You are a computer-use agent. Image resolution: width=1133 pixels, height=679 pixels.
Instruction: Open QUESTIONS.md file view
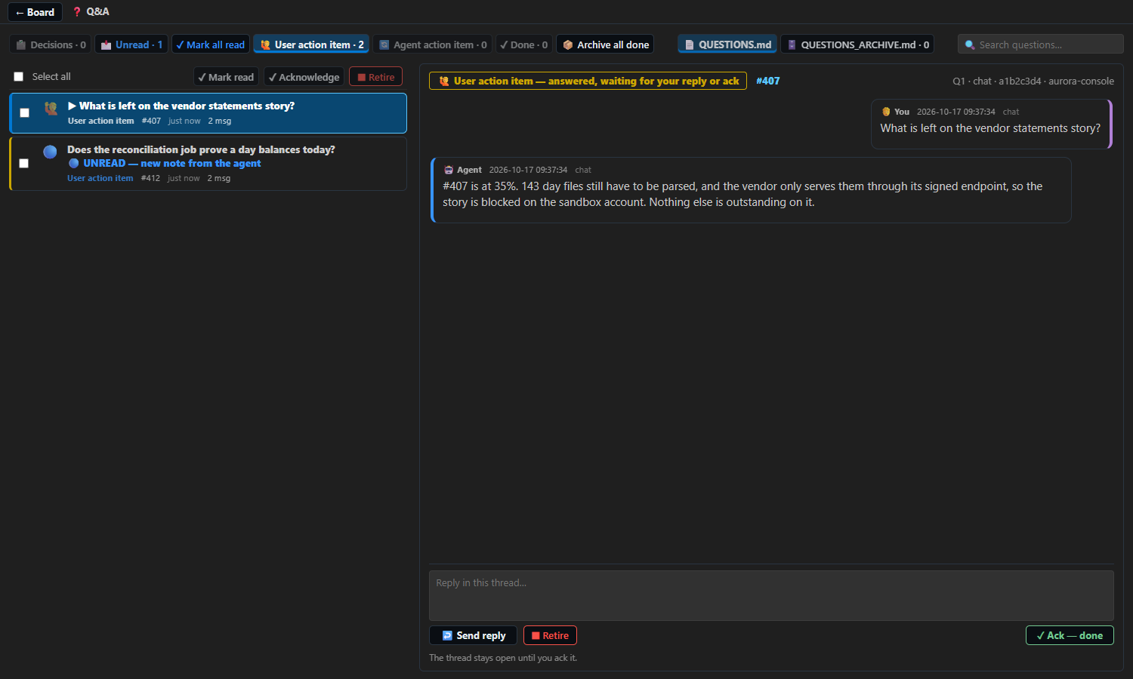tap(727, 45)
